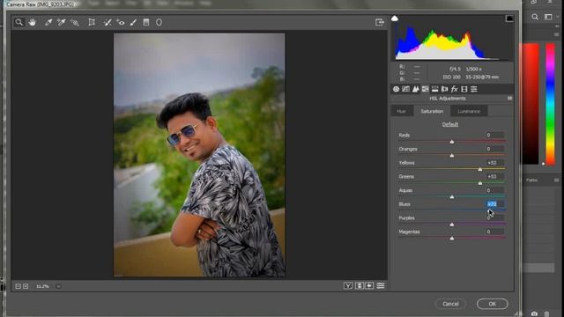Image resolution: width=564 pixels, height=317 pixels.
Task: Select the Hand tool
Action: [33, 22]
